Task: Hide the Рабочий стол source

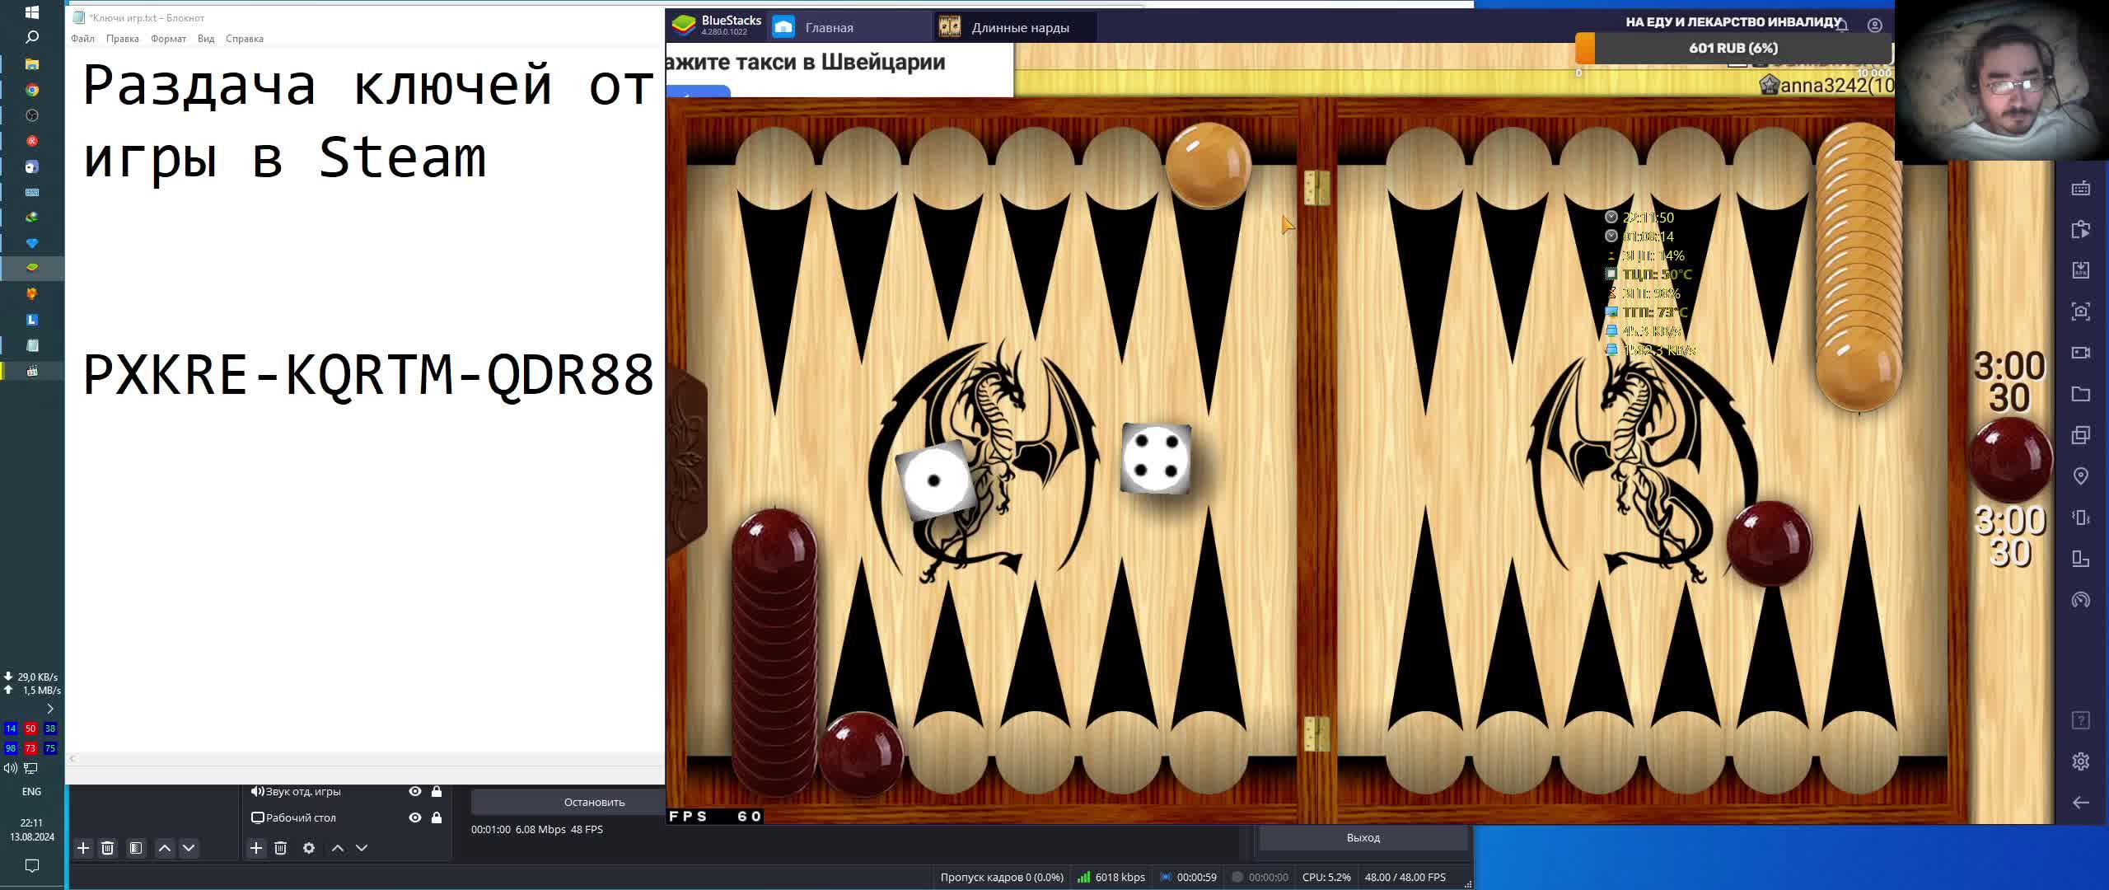Action: point(415,817)
